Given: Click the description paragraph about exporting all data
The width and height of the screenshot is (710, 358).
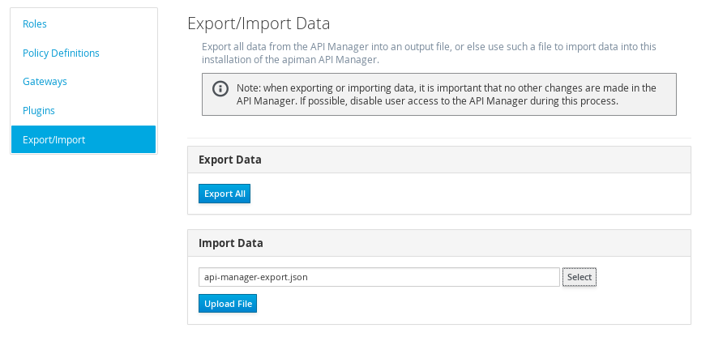Looking at the screenshot, I should click(x=429, y=53).
